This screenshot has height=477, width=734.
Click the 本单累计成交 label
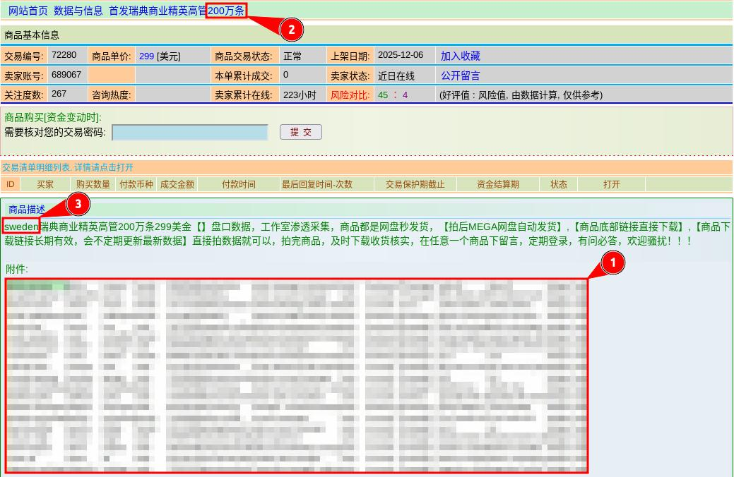[x=244, y=76]
